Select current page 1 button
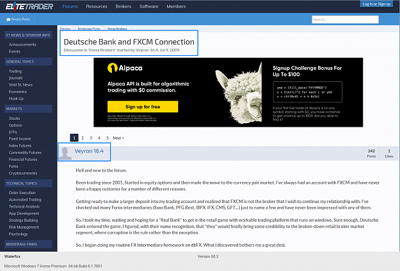The image size is (400, 271). [74, 138]
